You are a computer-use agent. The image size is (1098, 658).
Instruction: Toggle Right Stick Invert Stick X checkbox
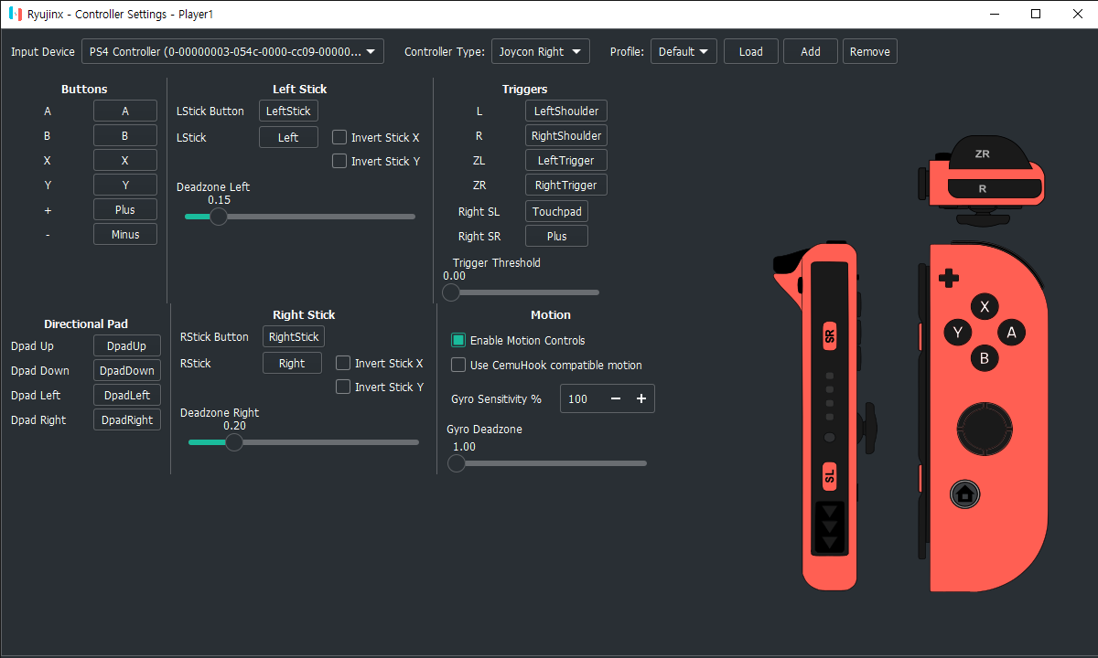pos(343,363)
